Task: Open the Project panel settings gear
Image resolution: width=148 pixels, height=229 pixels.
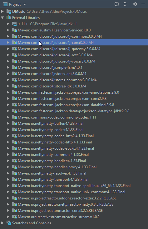Action: (x=135, y=4)
